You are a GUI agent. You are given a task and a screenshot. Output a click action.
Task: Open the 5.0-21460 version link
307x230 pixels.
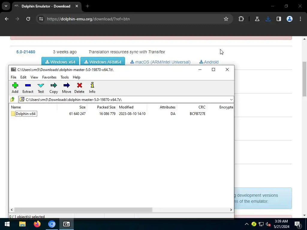click(x=26, y=52)
